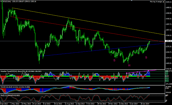The height and width of the screenshot is (105, 172).
Task: Select the blue ascending neckline trendline
Action: coord(102,50)
